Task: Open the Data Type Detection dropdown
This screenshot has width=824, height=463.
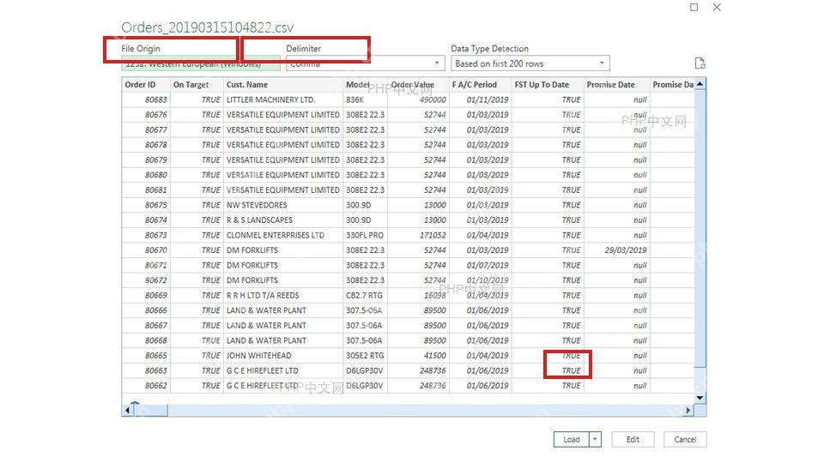Action: coord(530,63)
